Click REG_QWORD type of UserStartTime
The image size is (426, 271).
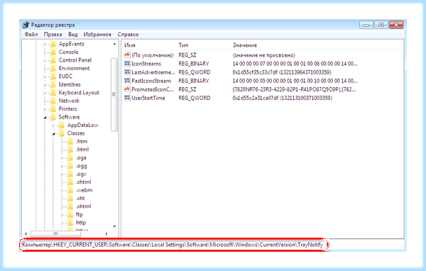click(x=194, y=98)
